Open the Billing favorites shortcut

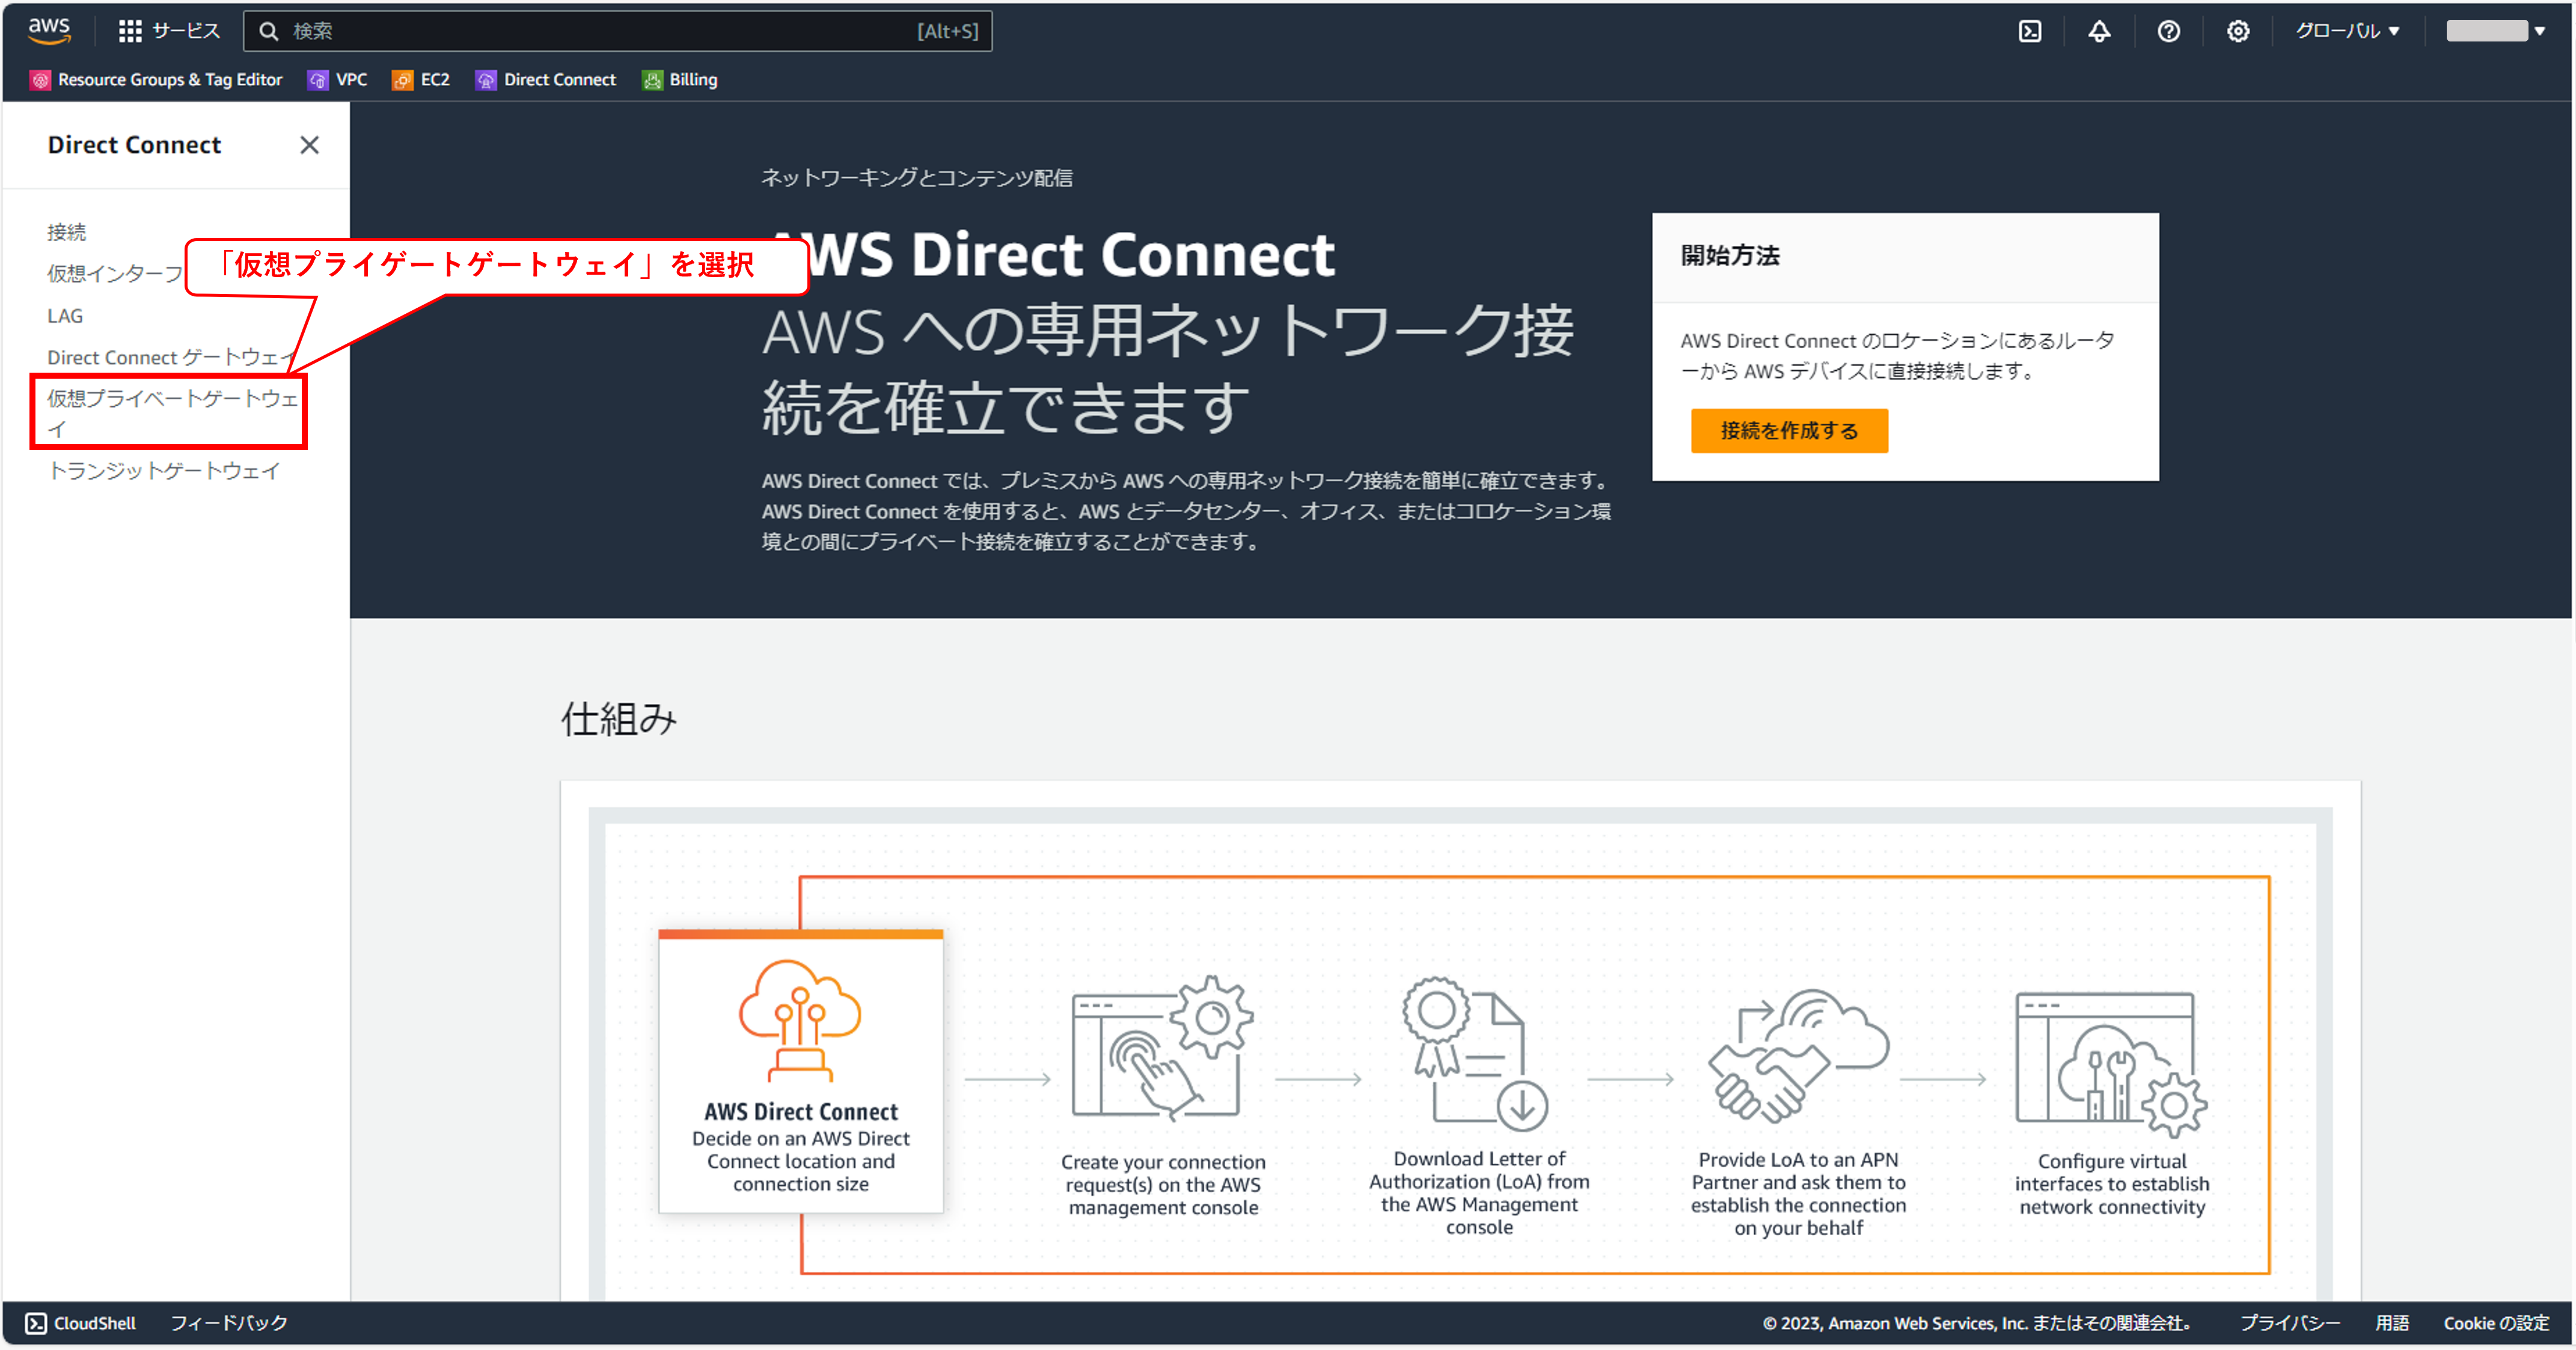tap(680, 80)
